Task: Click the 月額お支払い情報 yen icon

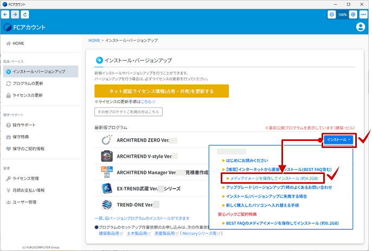Action: [9, 190]
